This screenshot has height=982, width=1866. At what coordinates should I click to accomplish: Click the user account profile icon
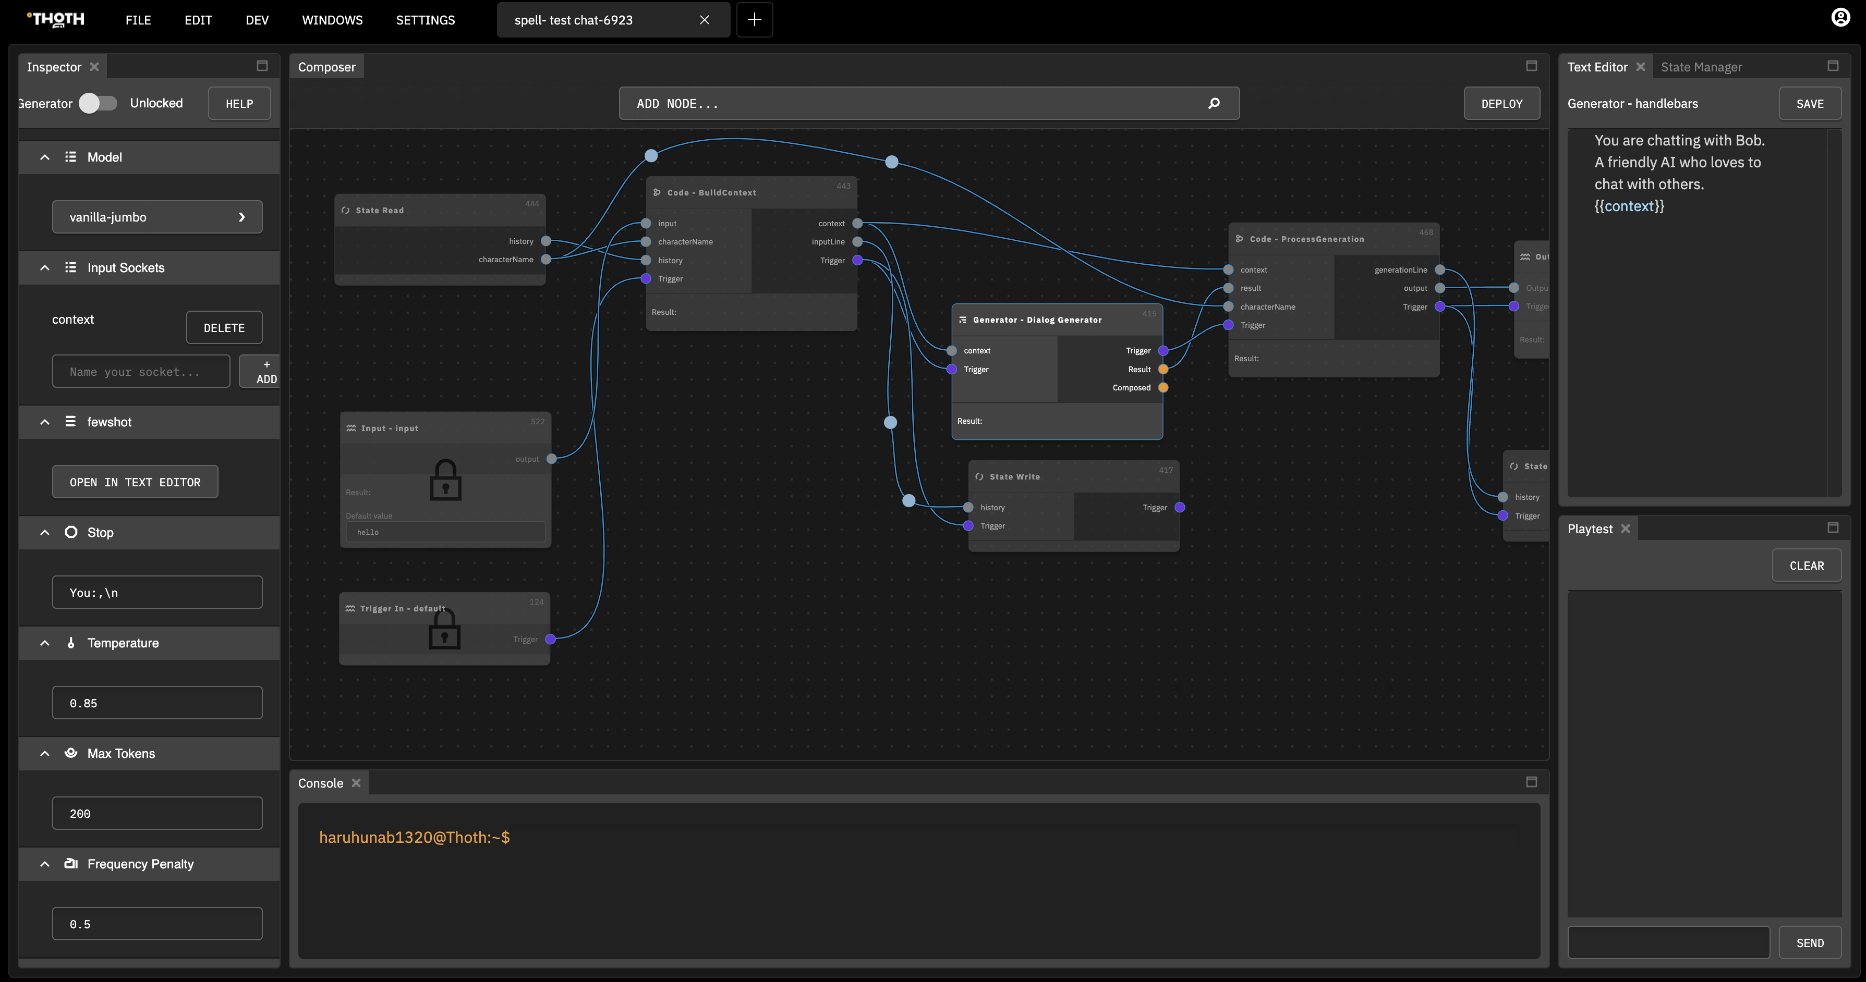coord(1840,18)
